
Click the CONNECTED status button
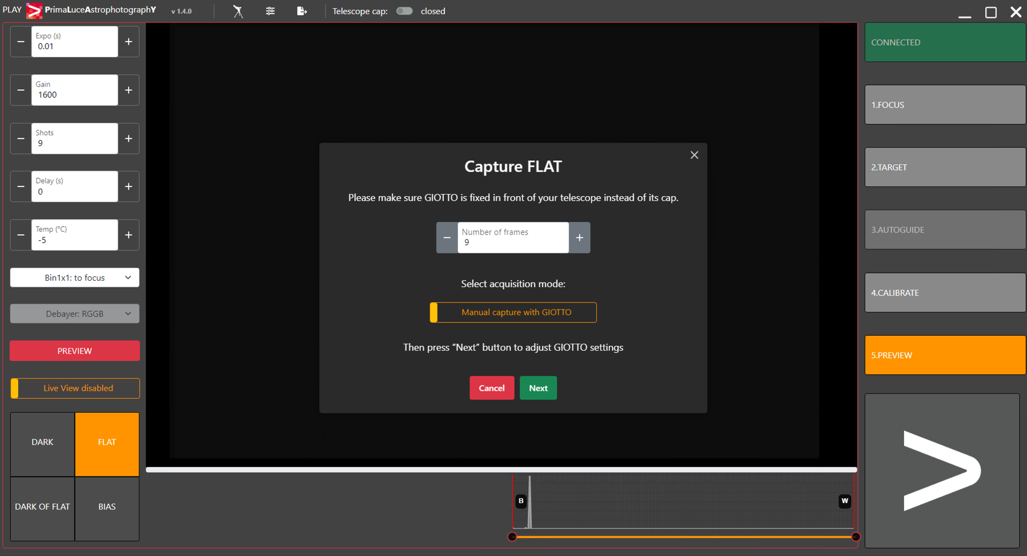pos(945,42)
